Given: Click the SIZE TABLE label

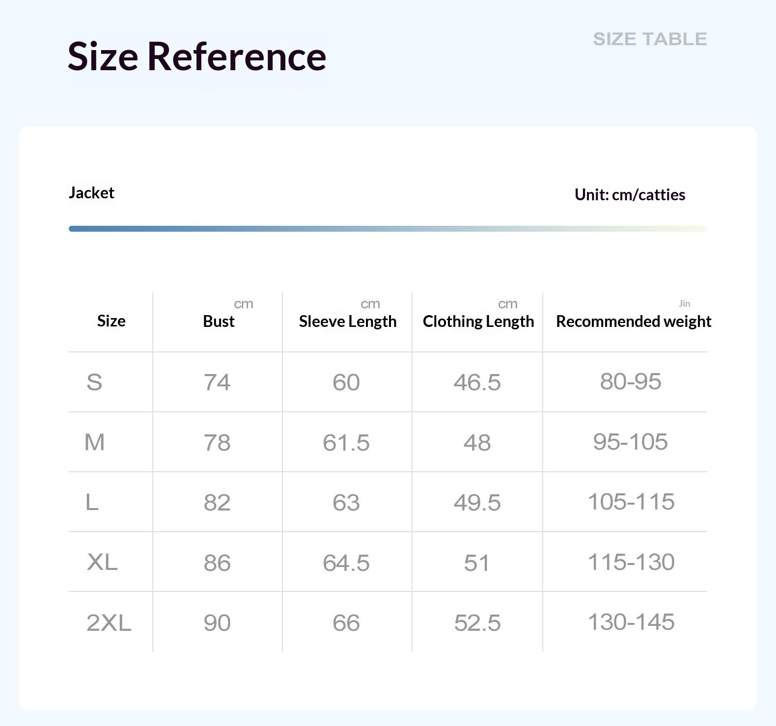Looking at the screenshot, I should tap(650, 39).
